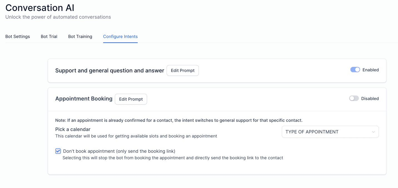This screenshot has height=188, width=398.
Task: Enable the Appointment Booking toggle switch
Action: pyautogui.click(x=354, y=98)
